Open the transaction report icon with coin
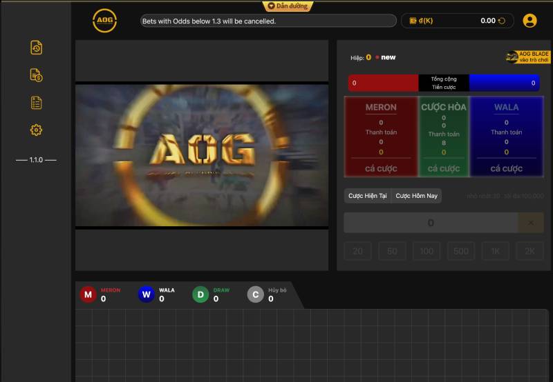Image resolution: width=553 pixels, height=382 pixels. 37,75
